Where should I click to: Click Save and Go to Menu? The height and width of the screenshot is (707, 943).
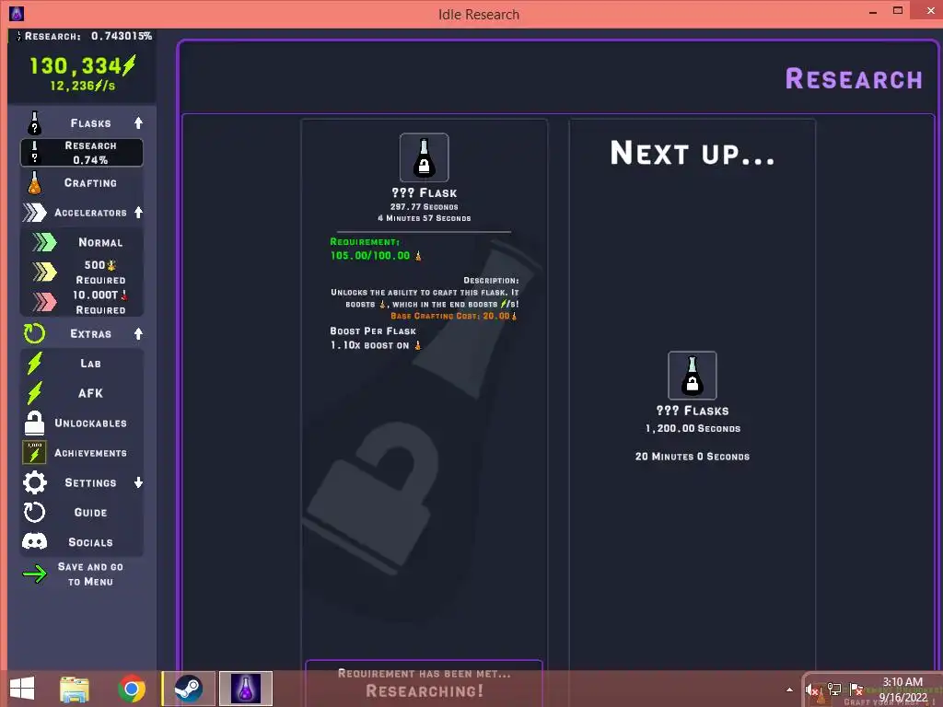90,574
